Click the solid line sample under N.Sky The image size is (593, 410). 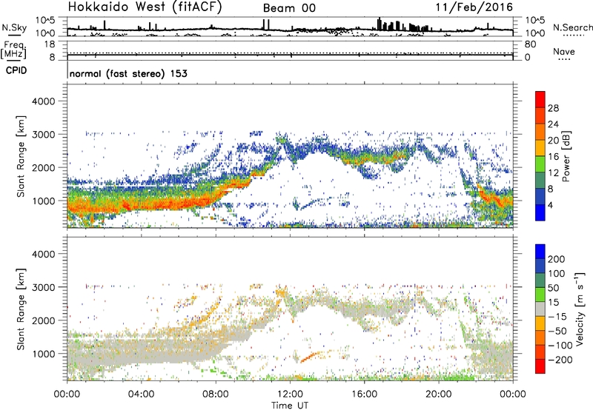point(14,35)
